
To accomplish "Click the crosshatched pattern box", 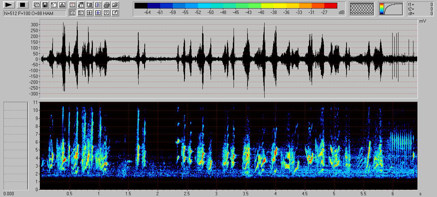I will tap(362, 9).
